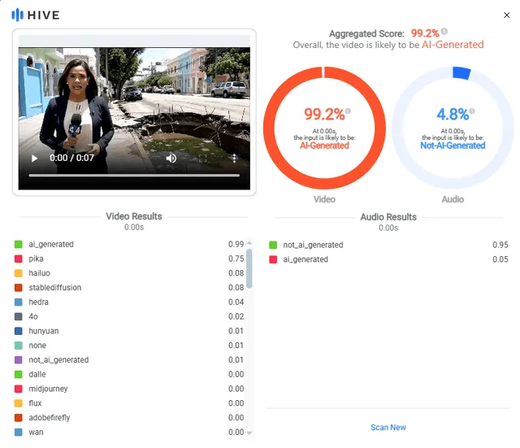Click the pika color swatch
Viewport: 520px width, 448px height.
pos(19,259)
